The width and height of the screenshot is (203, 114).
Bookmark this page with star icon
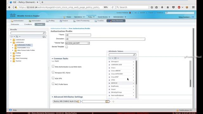click(x=152, y=7)
